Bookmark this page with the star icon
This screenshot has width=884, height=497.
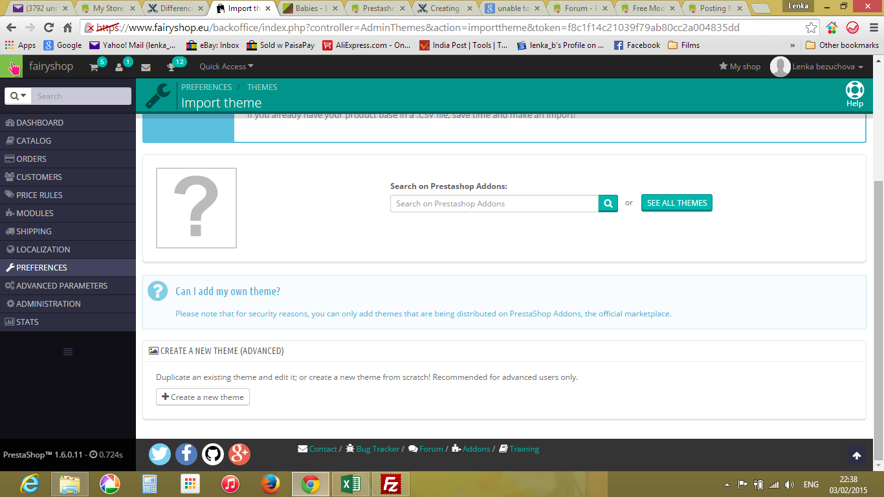[811, 28]
